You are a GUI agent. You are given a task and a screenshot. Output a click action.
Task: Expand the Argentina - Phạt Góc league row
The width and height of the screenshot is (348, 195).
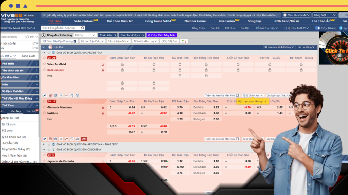(x=43, y=144)
